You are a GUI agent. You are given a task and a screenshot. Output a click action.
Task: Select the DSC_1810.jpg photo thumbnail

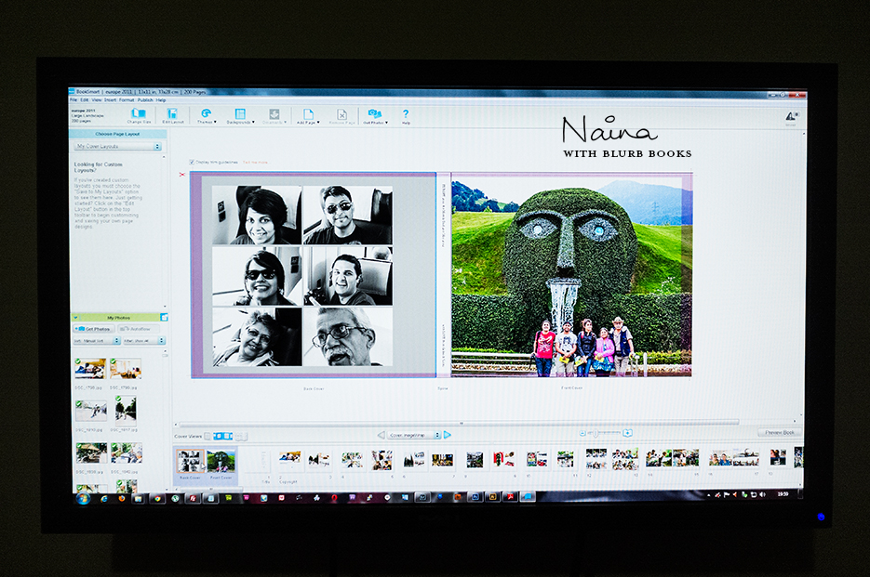tap(91, 411)
